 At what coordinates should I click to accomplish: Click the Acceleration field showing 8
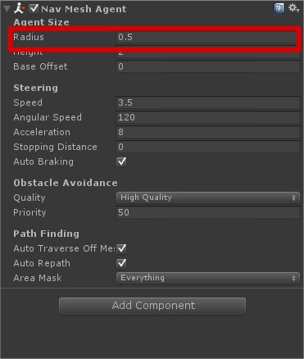(x=208, y=132)
